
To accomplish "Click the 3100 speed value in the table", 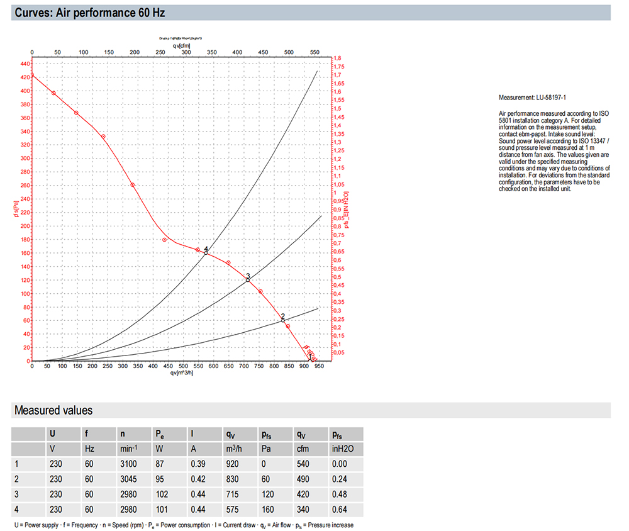I will coord(127,463).
